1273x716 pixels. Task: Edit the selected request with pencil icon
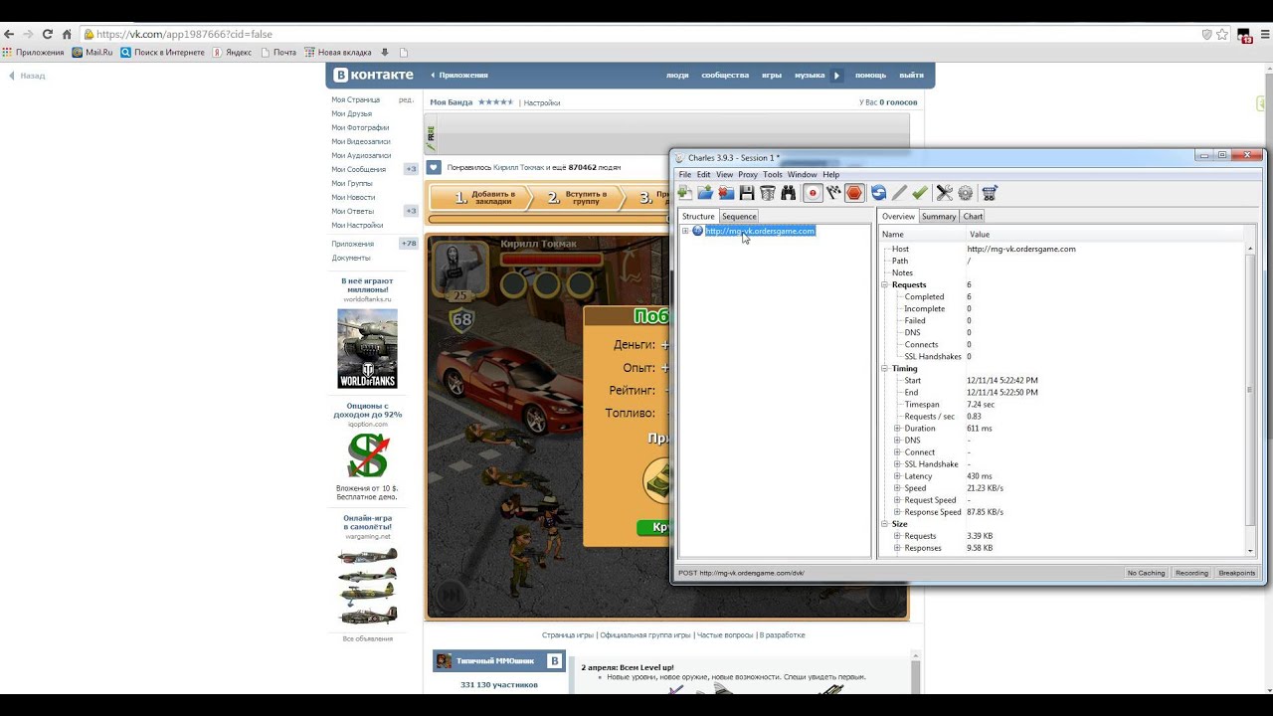coord(899,193)
